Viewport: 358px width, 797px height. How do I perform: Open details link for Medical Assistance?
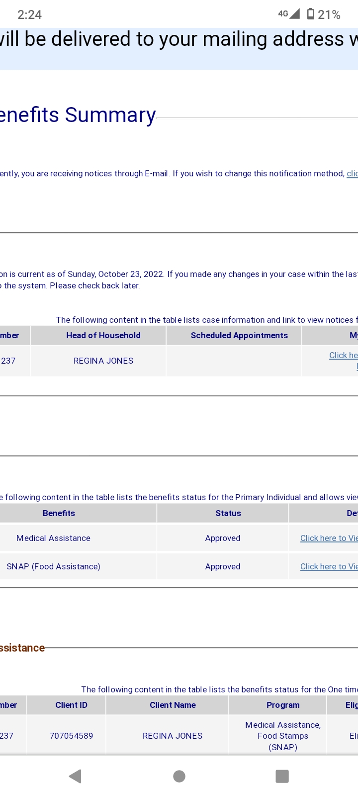click(329, 538)
